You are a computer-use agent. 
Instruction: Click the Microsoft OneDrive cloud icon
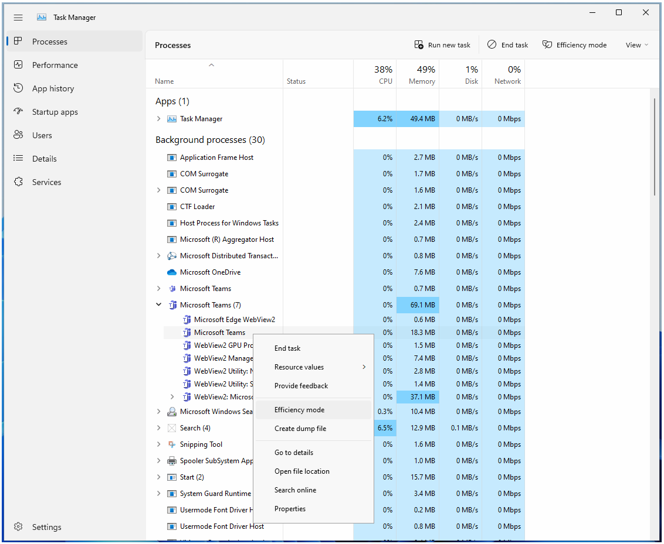[x=171, y=272]
